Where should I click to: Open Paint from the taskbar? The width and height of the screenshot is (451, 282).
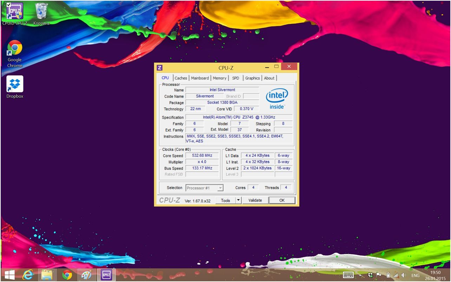pos(86,275)
